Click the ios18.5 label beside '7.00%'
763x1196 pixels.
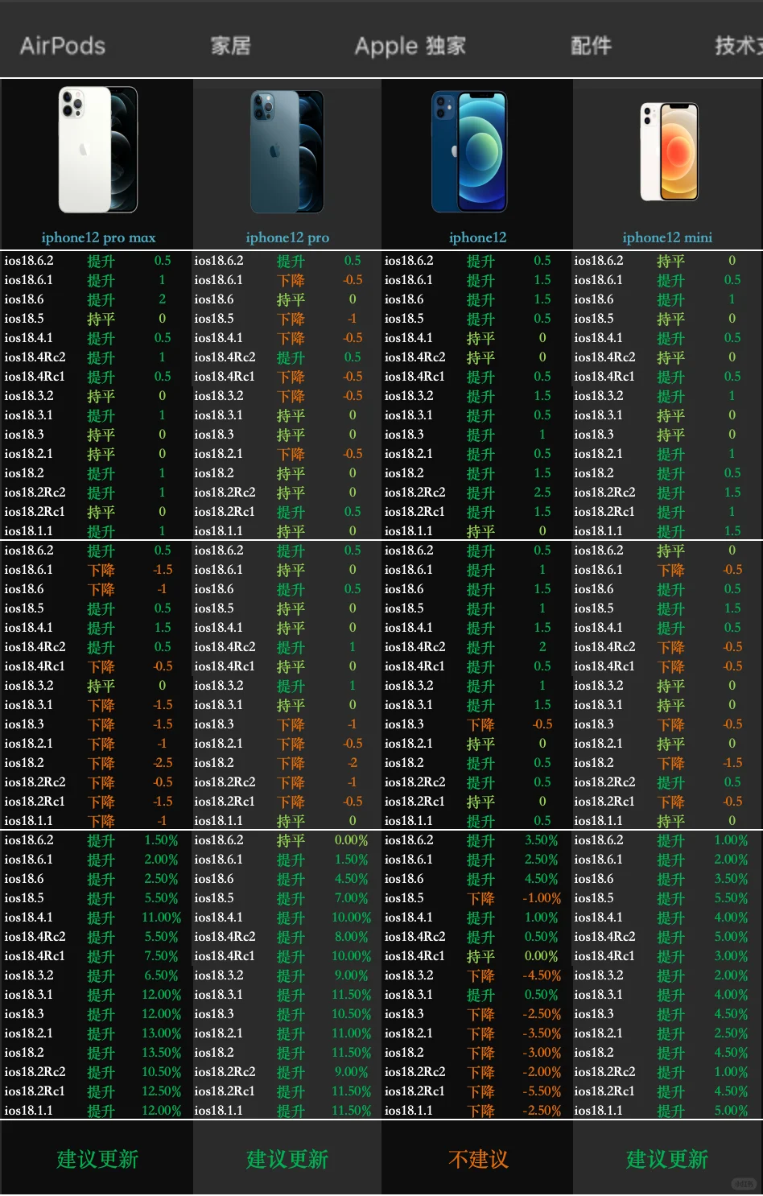[214, 898]
